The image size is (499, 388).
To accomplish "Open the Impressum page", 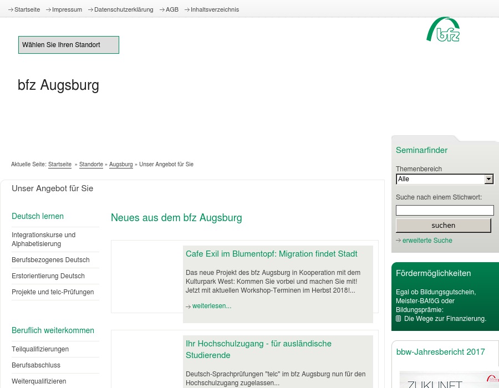I will [x=67, y=9].
